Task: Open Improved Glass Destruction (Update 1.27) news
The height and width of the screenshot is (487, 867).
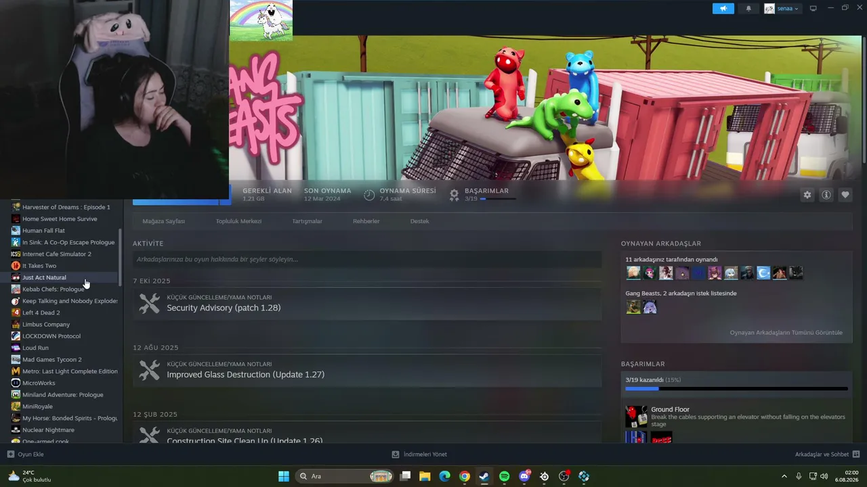Action: click(x=246, y=375)
